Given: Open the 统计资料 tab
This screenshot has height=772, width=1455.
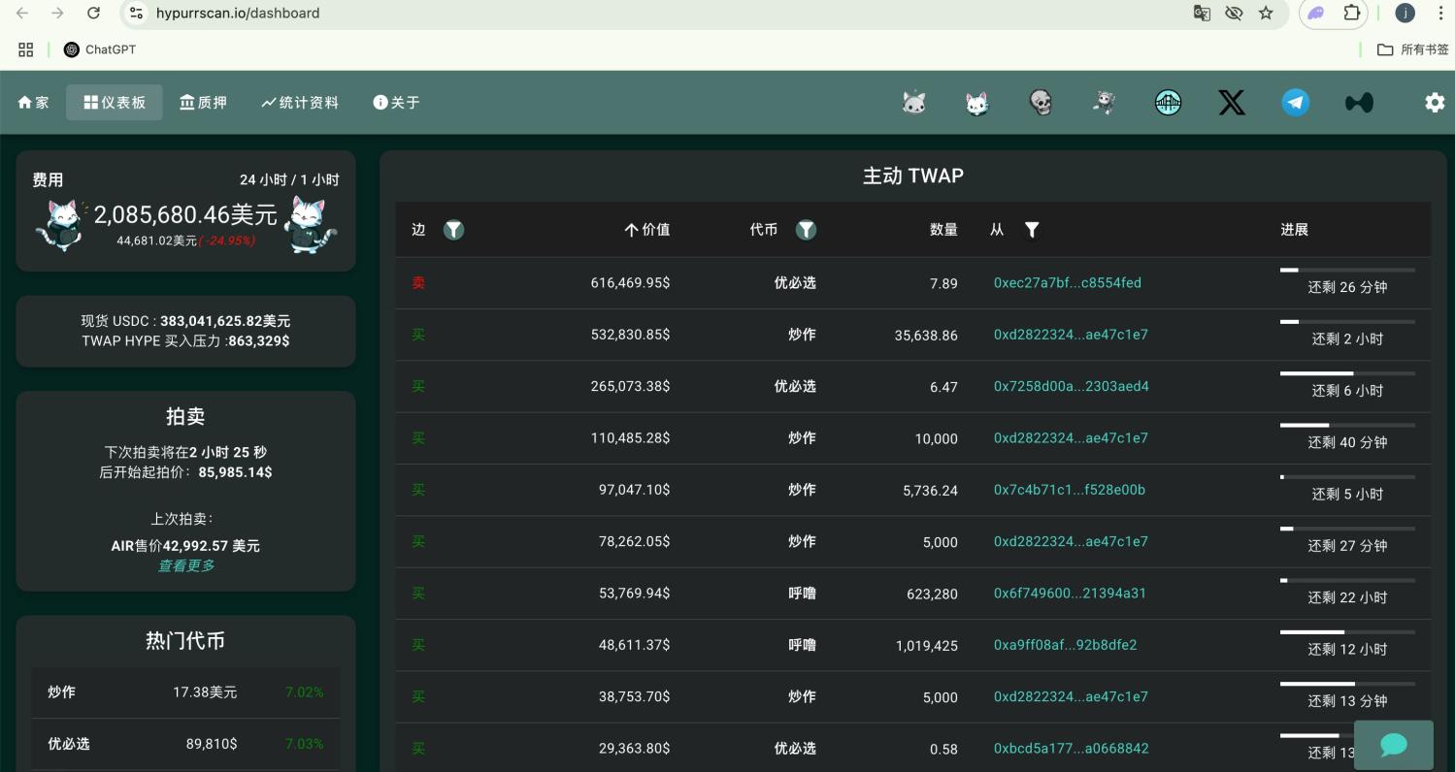Looking at the screenshot, I should pos(300,102).
